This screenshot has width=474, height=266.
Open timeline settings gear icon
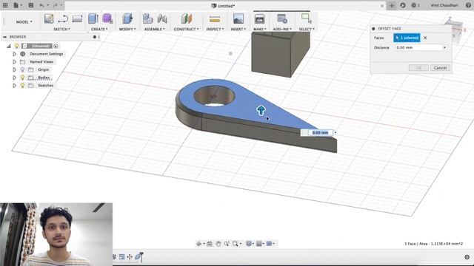(467, 257)
